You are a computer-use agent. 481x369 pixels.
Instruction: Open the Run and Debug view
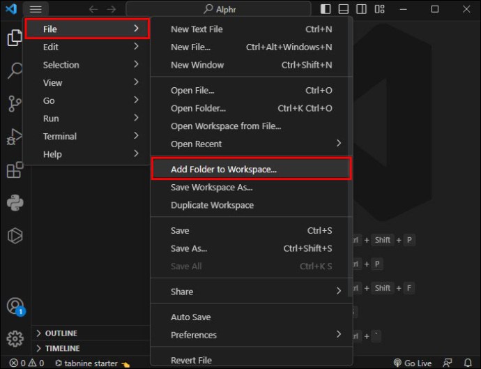coord(15,137)
